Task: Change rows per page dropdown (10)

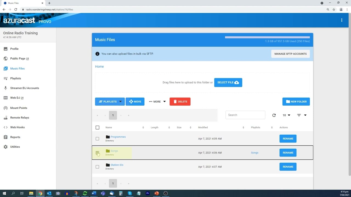Action: point(287,115)
